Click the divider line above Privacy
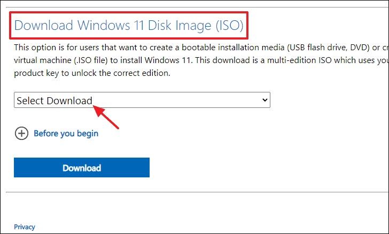This screenshot has width=389, height=234. tap(197, 192)
